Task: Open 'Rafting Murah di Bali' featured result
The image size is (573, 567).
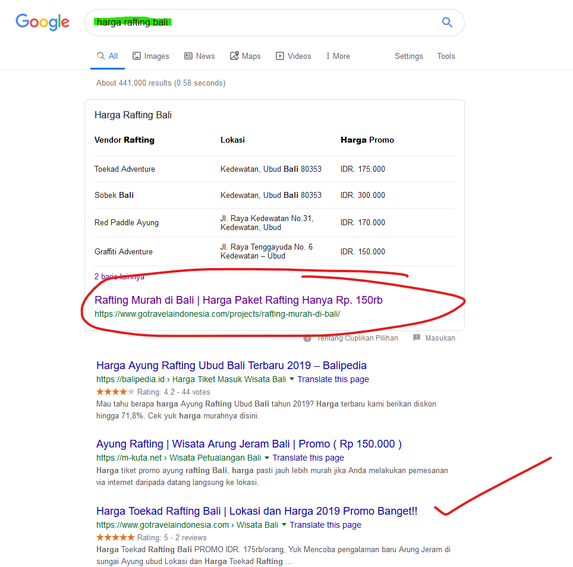Action: (x=238, y=300)
